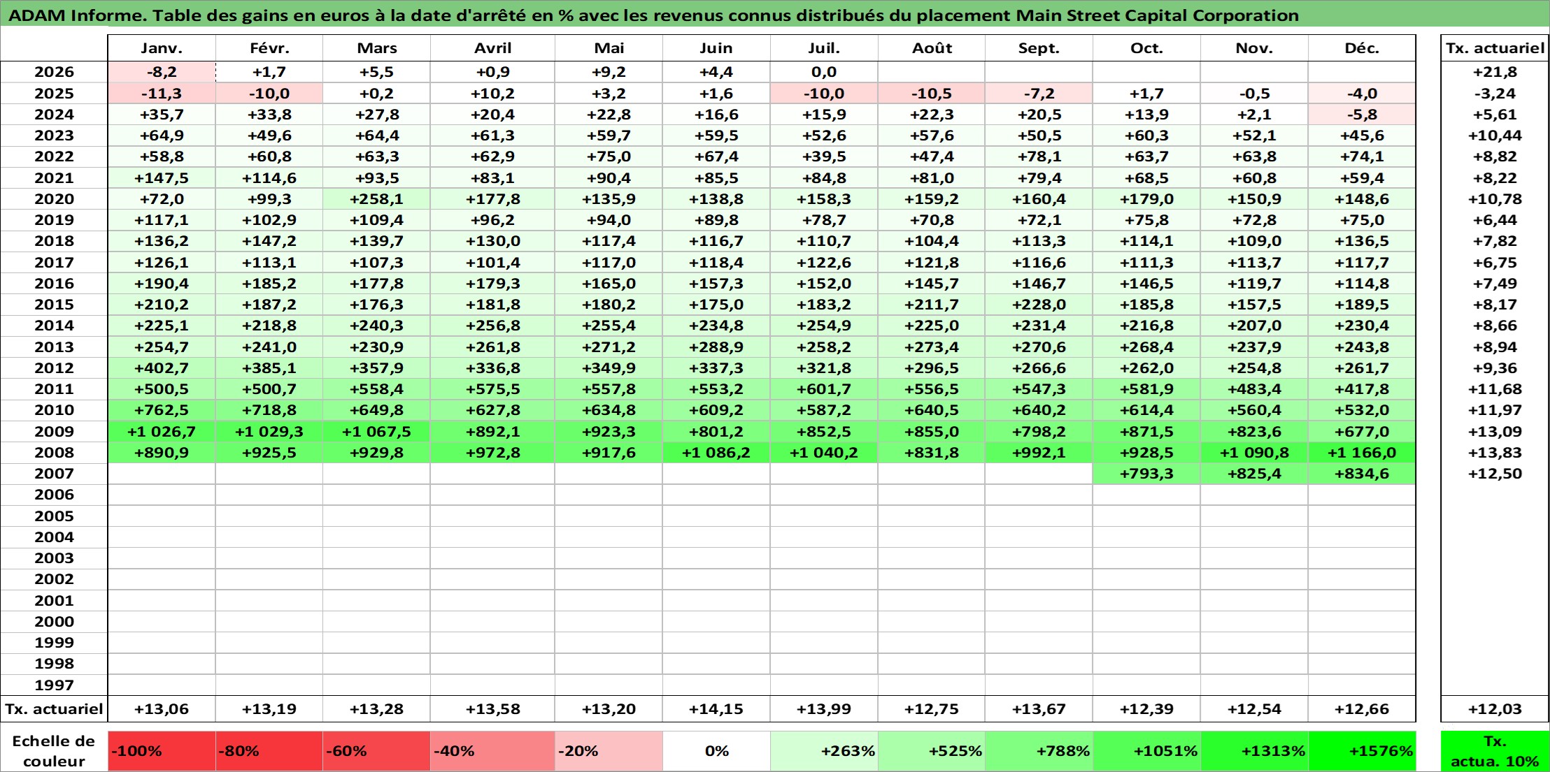This screenshot has height=772, width=1550.
Task: Click the +834,6 cell for December 2007
Action: point(1362,474)
